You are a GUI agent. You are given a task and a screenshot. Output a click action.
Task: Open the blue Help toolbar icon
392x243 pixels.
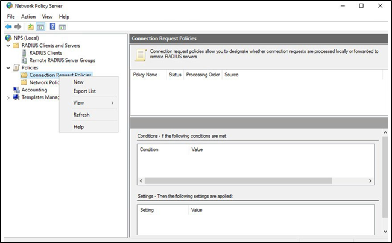pyautogui.click(x=52, y=26)
